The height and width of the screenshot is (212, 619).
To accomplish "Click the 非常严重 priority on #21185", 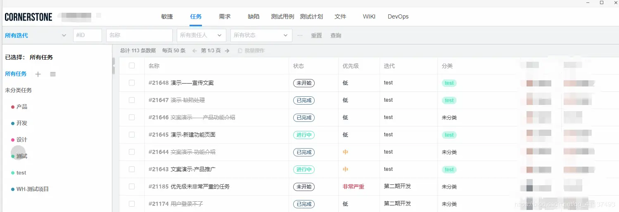I will (x=353, y=186).
